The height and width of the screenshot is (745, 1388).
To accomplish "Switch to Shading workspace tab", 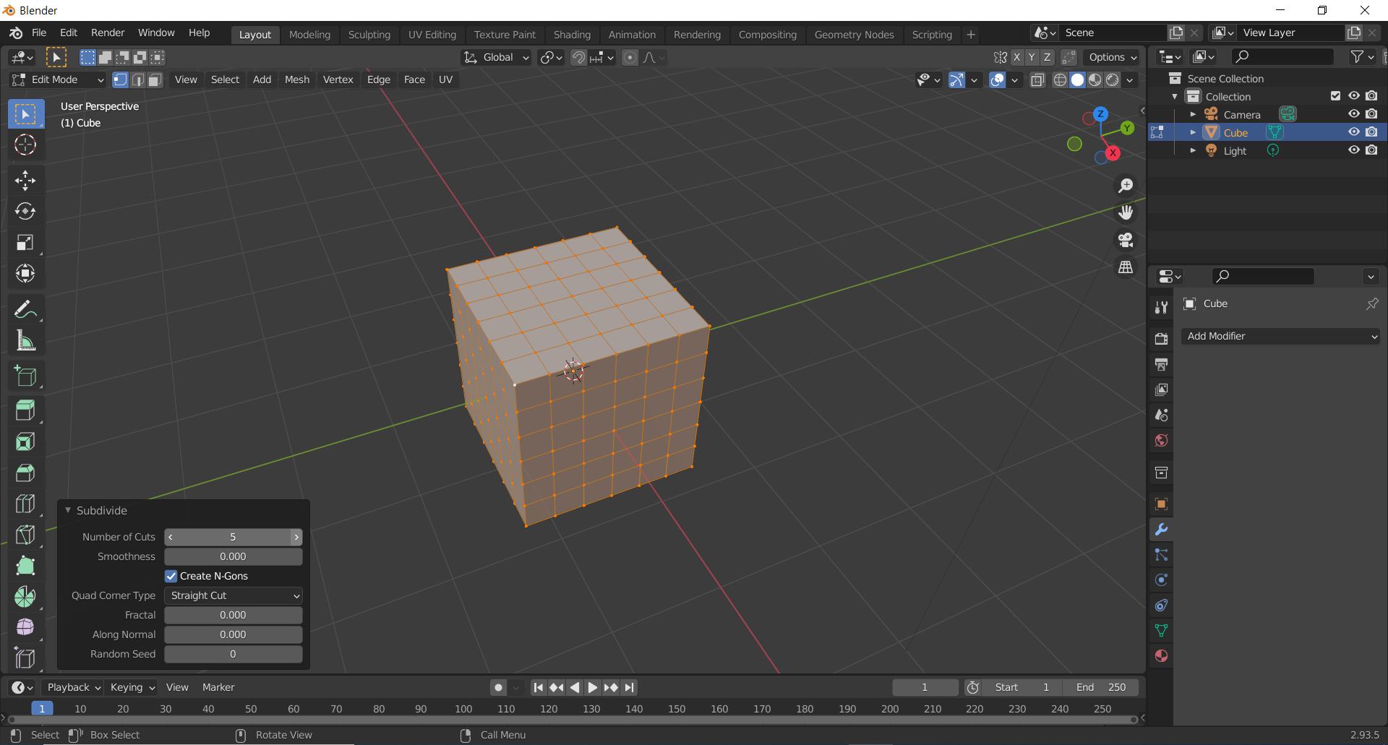I will click(x=572, y=35).
